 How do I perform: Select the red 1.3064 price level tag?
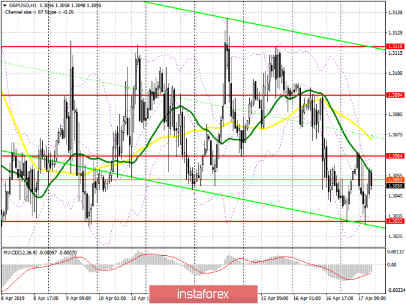coord(395,156)
